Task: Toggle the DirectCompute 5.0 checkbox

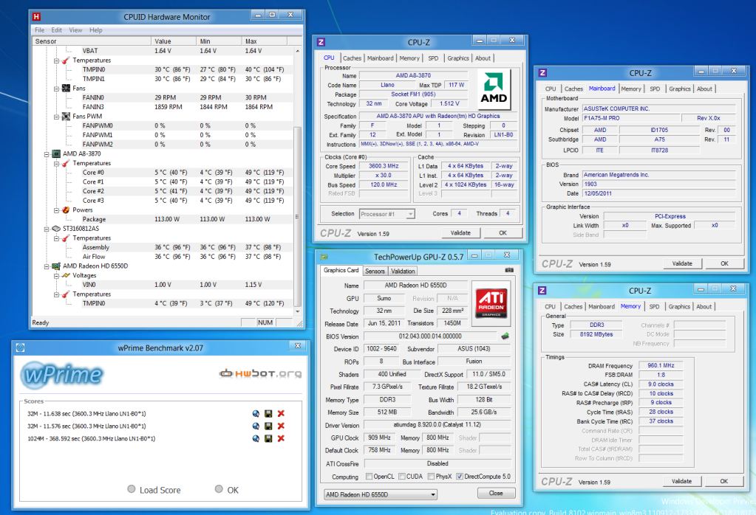Action: click(x=460, y=477)
